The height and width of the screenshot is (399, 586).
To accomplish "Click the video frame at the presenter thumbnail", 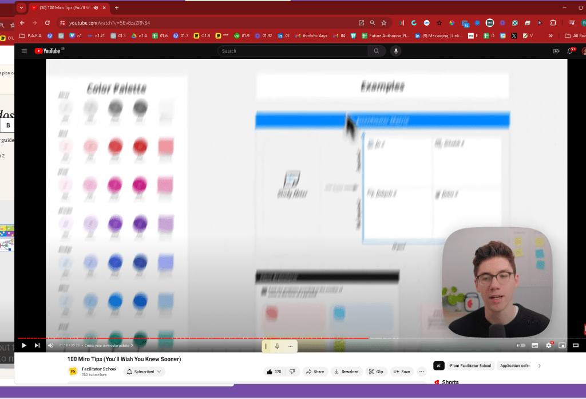I will (x=497, y=282).
